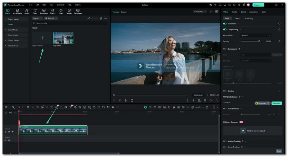Open the audio mixer icon
The image size is (288, 157).
[178, 107]
